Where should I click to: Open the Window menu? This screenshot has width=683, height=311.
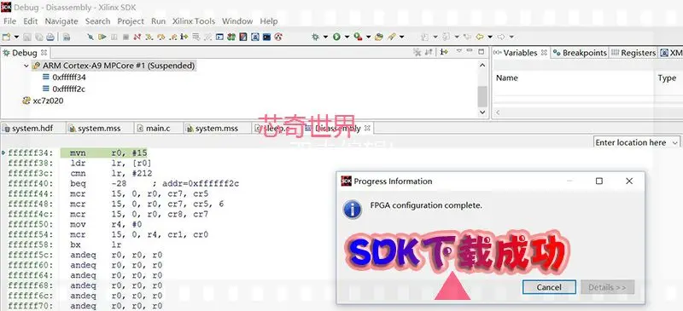(x=237, y=21)
